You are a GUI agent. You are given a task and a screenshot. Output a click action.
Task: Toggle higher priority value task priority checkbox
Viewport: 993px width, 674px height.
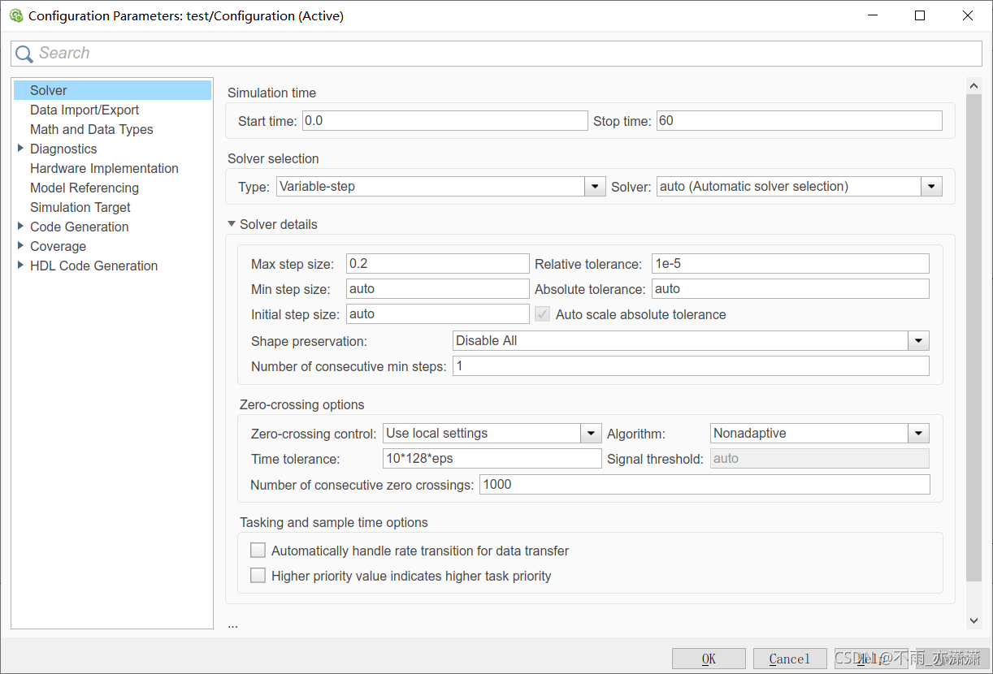pyautogui.click(x=258, y=576)
